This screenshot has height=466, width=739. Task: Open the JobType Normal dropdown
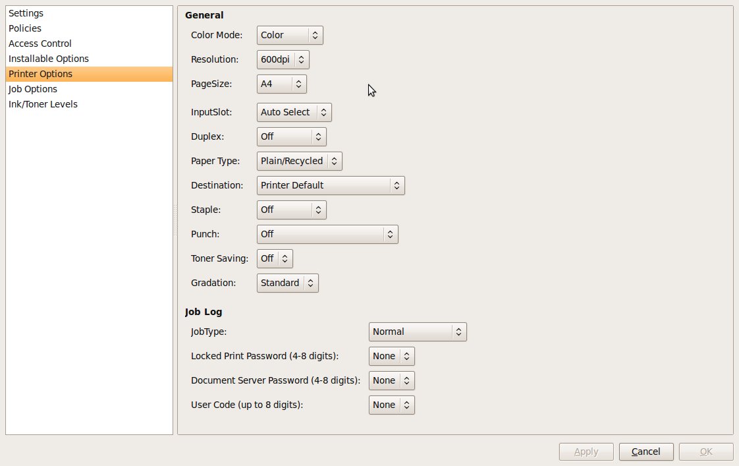click(x=417, y=332)
